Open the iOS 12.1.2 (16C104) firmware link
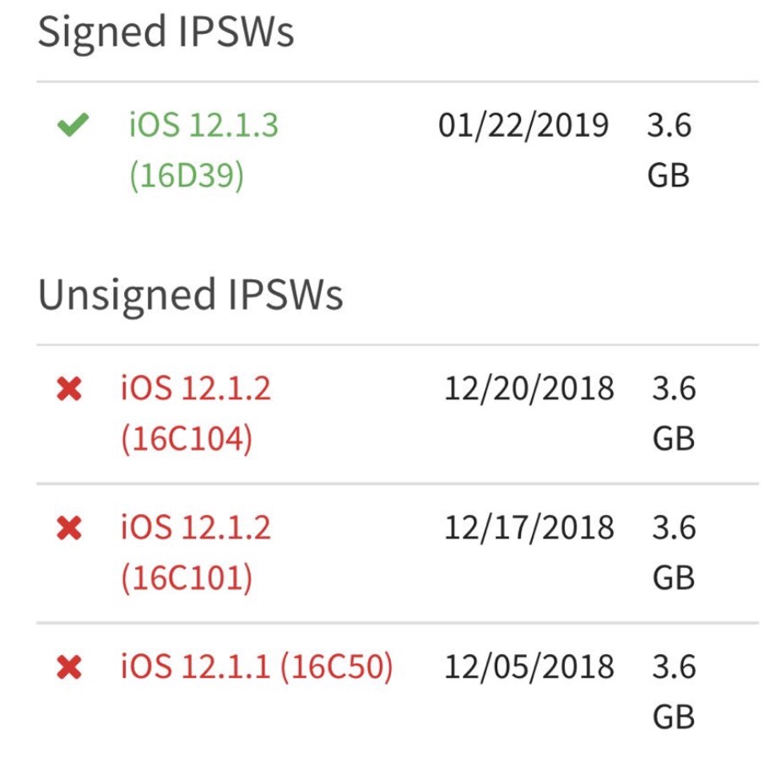 click(x=196, y=389)
